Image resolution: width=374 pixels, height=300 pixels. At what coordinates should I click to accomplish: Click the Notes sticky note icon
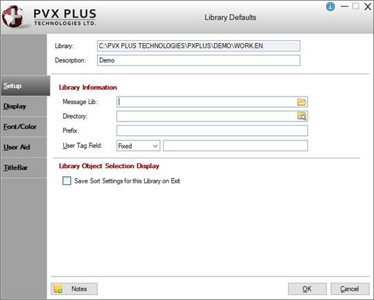(58, 289)
